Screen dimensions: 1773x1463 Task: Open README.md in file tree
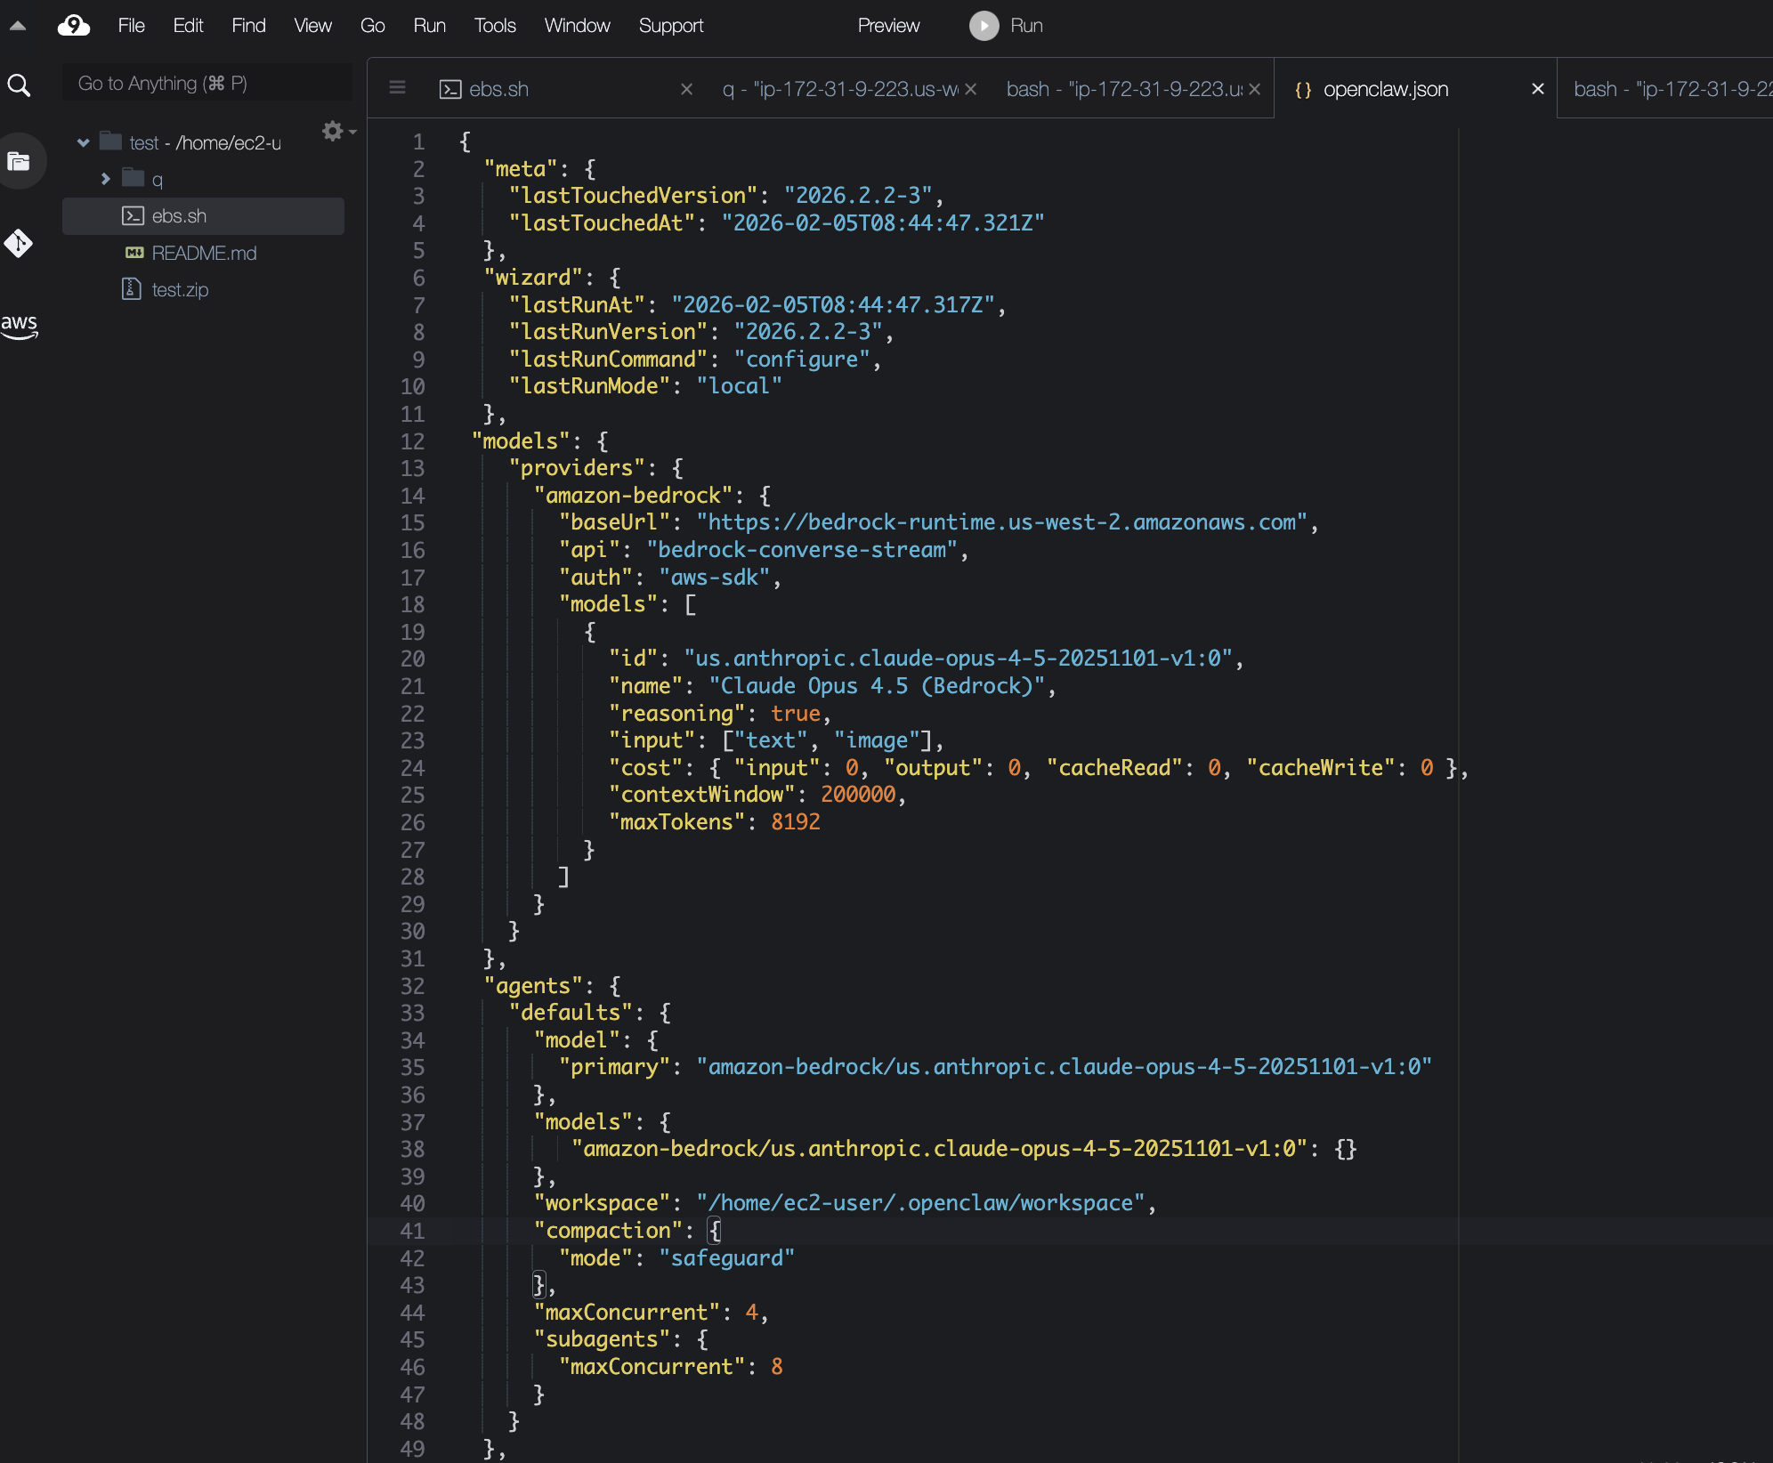[204, 254]
